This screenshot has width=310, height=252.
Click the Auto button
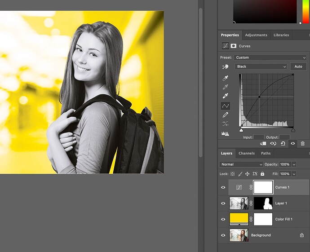pos(298,66)
